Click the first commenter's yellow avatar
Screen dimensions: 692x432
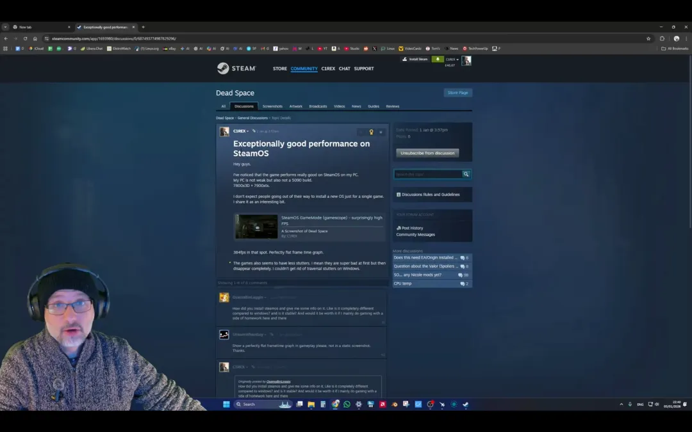click(x=224, y=298)
